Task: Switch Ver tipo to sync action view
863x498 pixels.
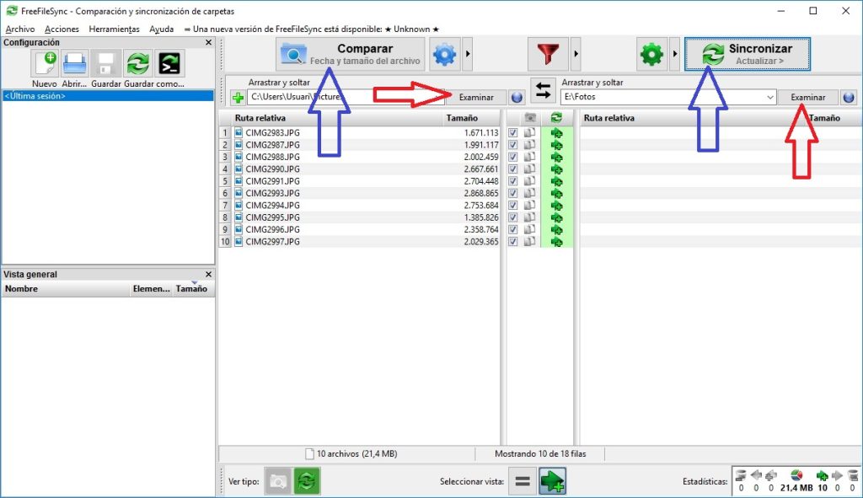Action: tap(307, 481)
